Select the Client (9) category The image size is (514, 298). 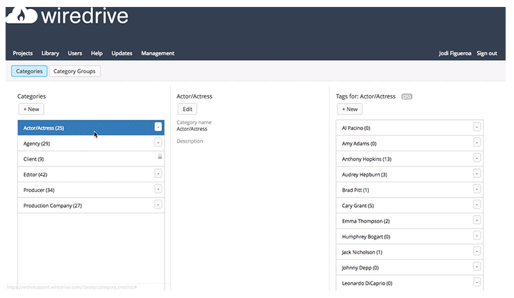91,159
